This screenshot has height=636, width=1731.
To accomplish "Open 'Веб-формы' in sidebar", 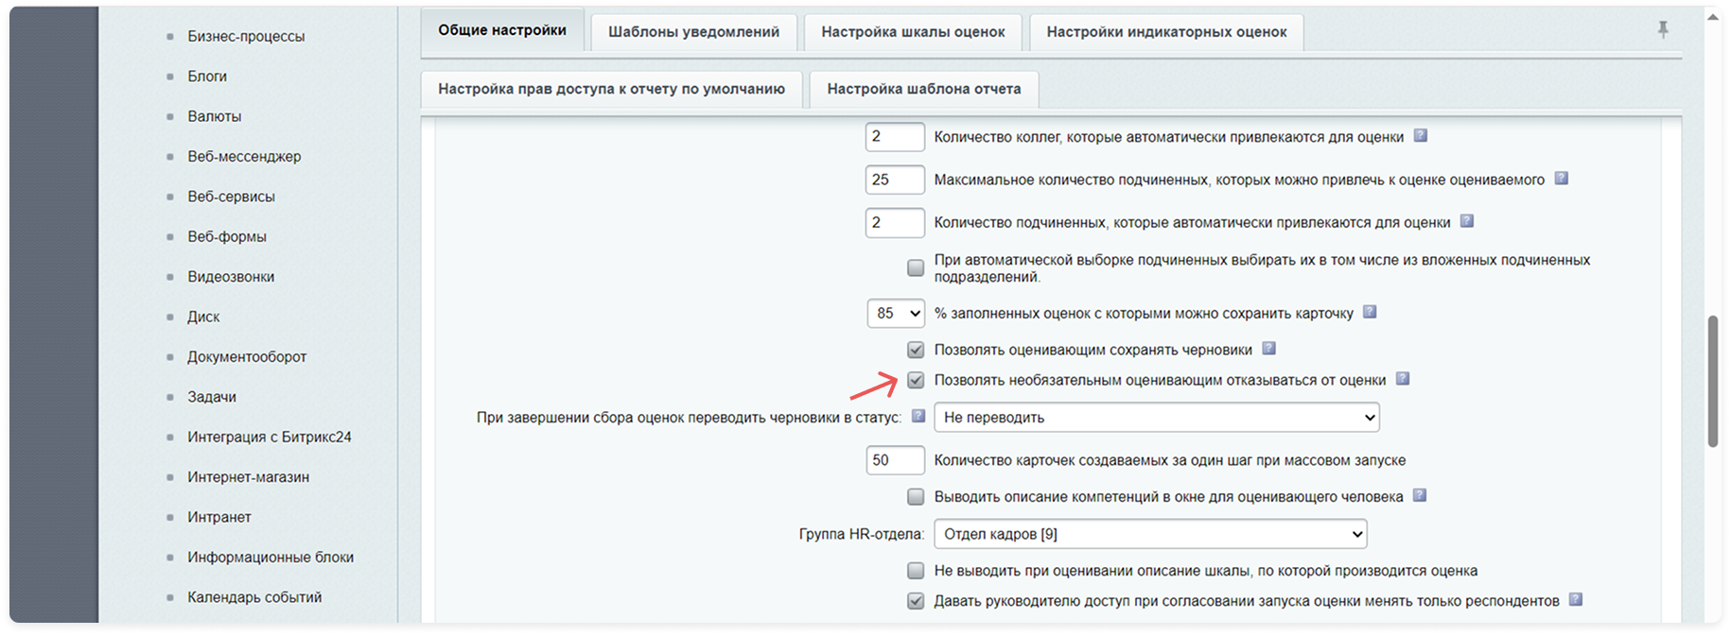I will pyautogui.click(x=227, y=236).
